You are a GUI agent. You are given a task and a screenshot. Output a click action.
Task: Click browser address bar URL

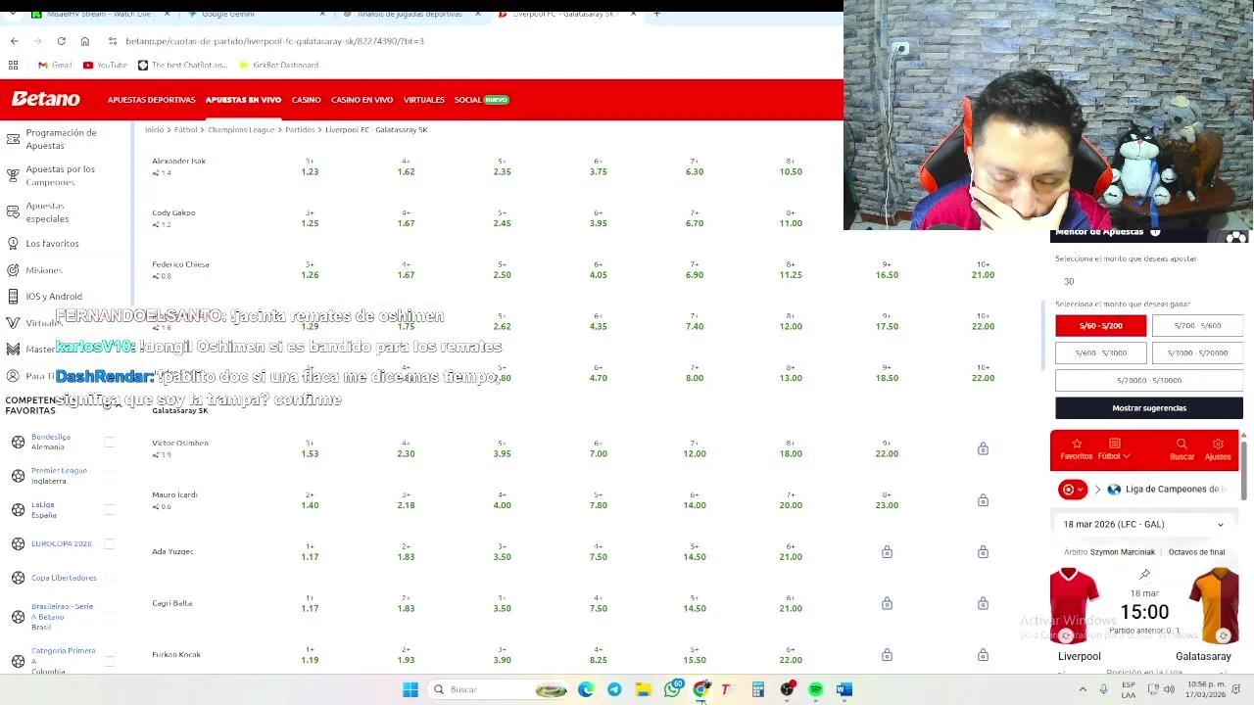(274, 41)
